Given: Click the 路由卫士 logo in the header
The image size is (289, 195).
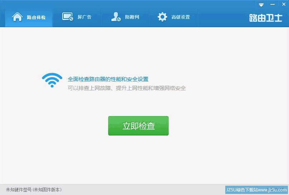Looking at the screenshot, I should [266, 18].
